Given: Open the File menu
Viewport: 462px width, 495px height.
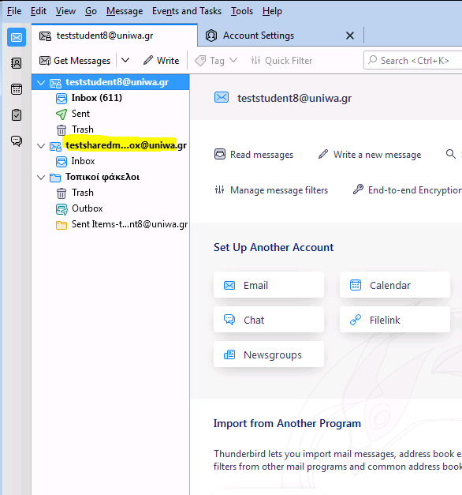Looking at the screenshot, I should click(14, 11).
